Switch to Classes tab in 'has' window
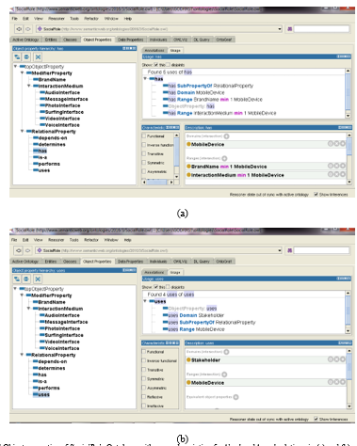The height and width of the screenshot is (446, 357). point(70,40)
